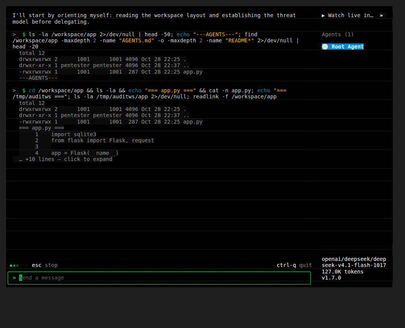405x328 pixels.
Task: Click line 'import sqlite3'
Action: (74, 134)
